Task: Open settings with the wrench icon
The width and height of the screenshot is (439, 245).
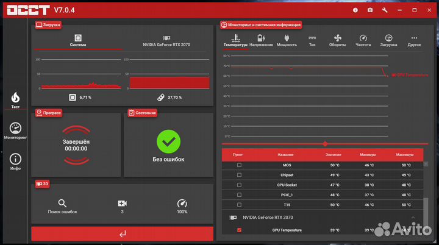Action: [x=385, y=10]
